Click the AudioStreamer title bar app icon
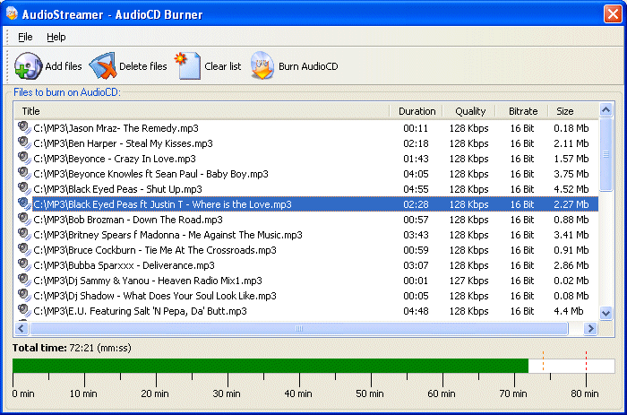 (12, 13)
